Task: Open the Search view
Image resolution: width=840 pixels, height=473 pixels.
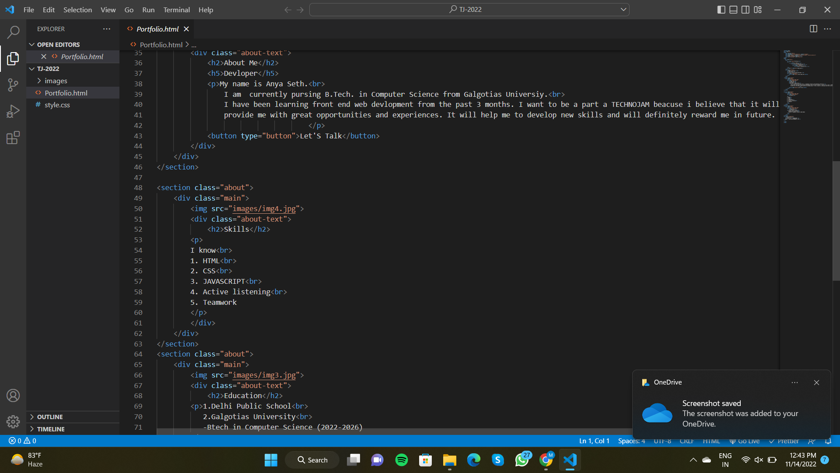Action: click(x=13, y=32)
